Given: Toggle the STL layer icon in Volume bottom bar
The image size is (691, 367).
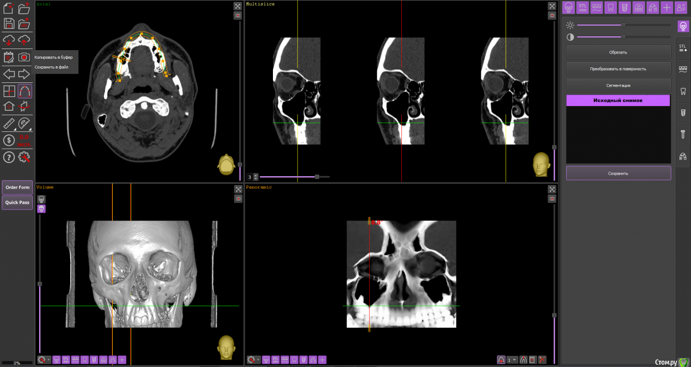Looking at the screenshot, I should tap(66, 360).
